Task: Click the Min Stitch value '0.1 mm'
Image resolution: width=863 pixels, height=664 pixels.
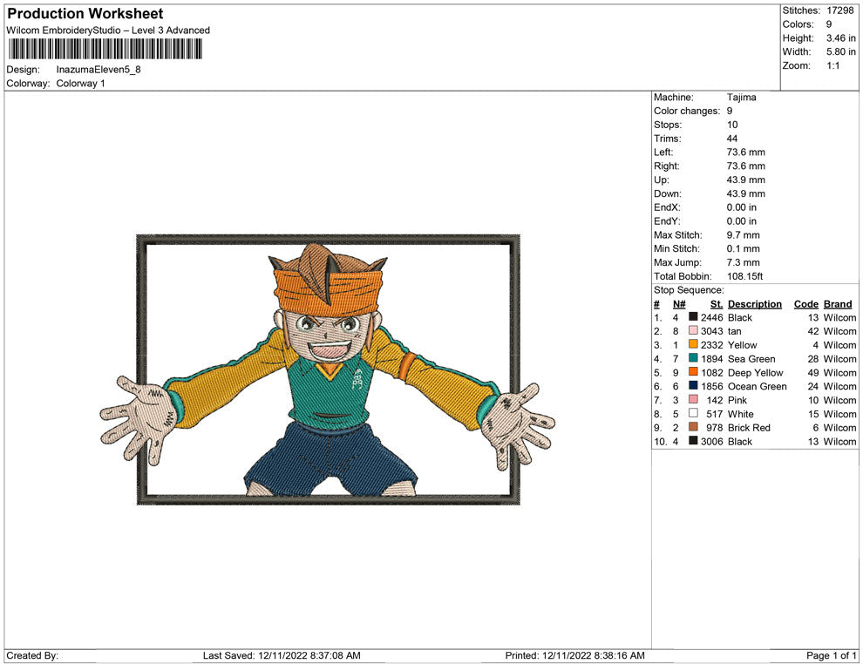Action: (743, 248)
